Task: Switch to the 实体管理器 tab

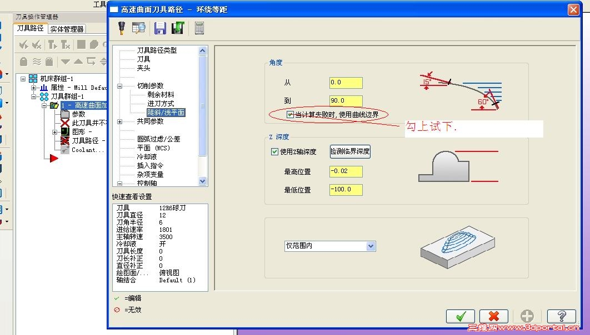Action: [x=67, y=29]
